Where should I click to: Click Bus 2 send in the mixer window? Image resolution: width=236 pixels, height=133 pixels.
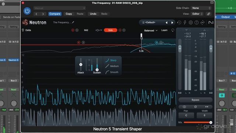(x=14, y=81)
